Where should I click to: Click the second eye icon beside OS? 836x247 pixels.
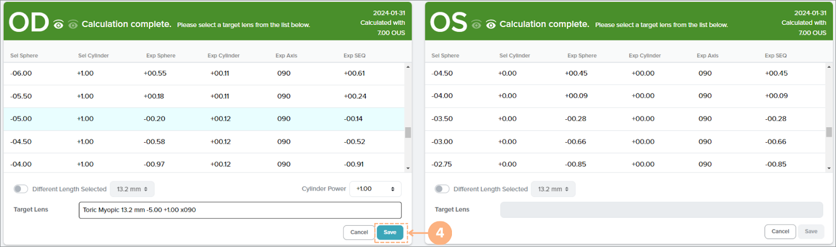point(491,24)
